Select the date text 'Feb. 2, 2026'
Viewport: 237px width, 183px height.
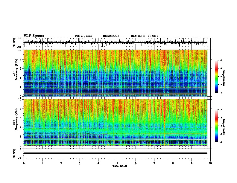click(83, 36)
